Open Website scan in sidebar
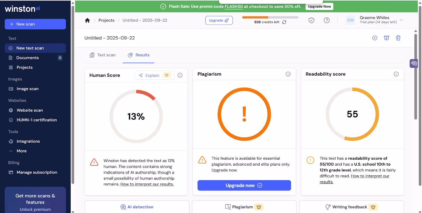This screenshot has height=213, width=422. (x=35, y=110)
